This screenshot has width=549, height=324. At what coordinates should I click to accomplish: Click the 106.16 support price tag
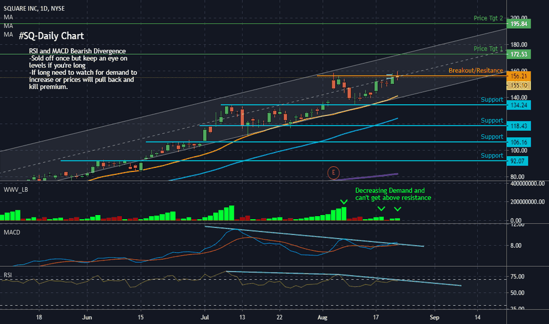click(x=519, y=142)
